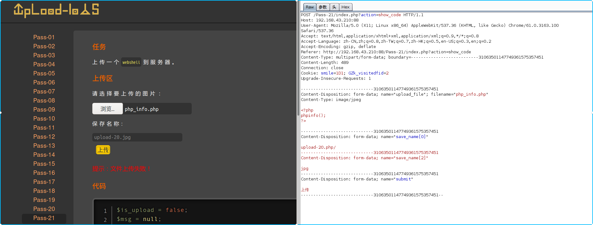The height and width of the screenshot is (225, 593).
Task: Open Pass-03 in the sidebar
Action: coord(44,55)
